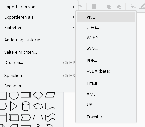Open the Importieren von submenu
This screenshot has height=127, width=145.
pyautogui.click(x=38, y=7)
